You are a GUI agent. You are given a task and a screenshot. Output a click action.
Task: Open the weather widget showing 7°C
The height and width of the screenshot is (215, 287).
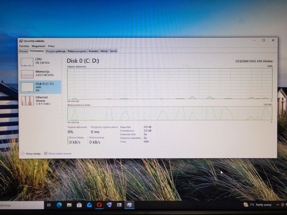click(257, 205)
